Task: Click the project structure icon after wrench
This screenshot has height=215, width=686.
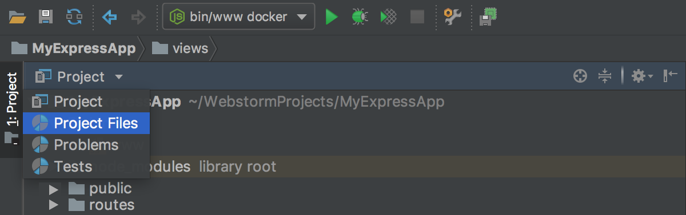Action: click(x=488, y=17)
